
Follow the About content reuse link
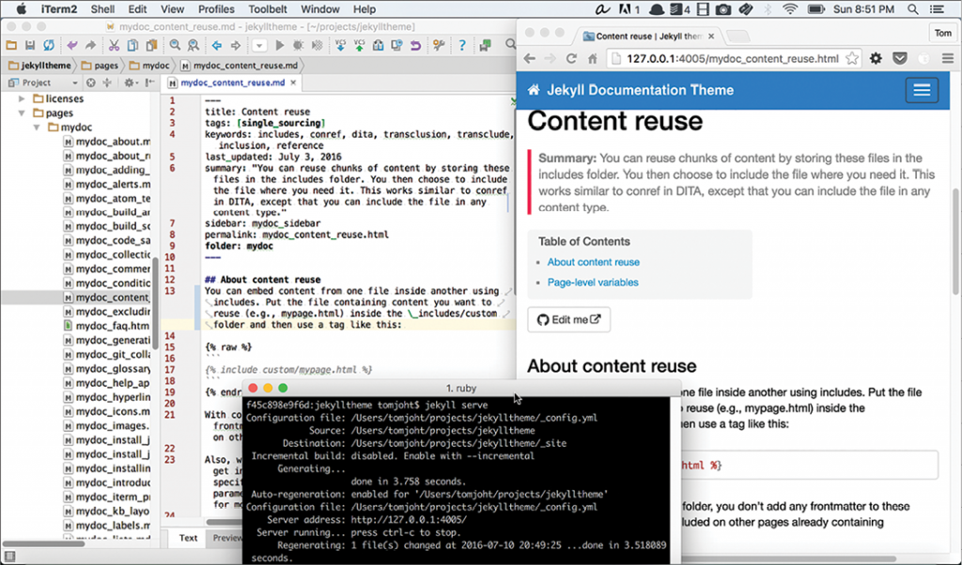click(x=594, y=262)
